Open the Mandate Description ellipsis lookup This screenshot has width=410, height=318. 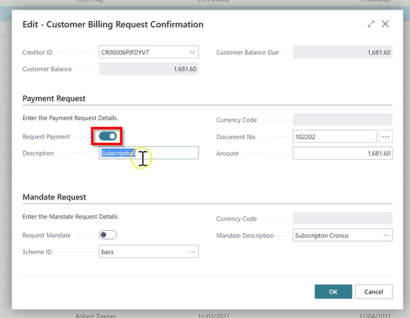(x=386, y=235)
